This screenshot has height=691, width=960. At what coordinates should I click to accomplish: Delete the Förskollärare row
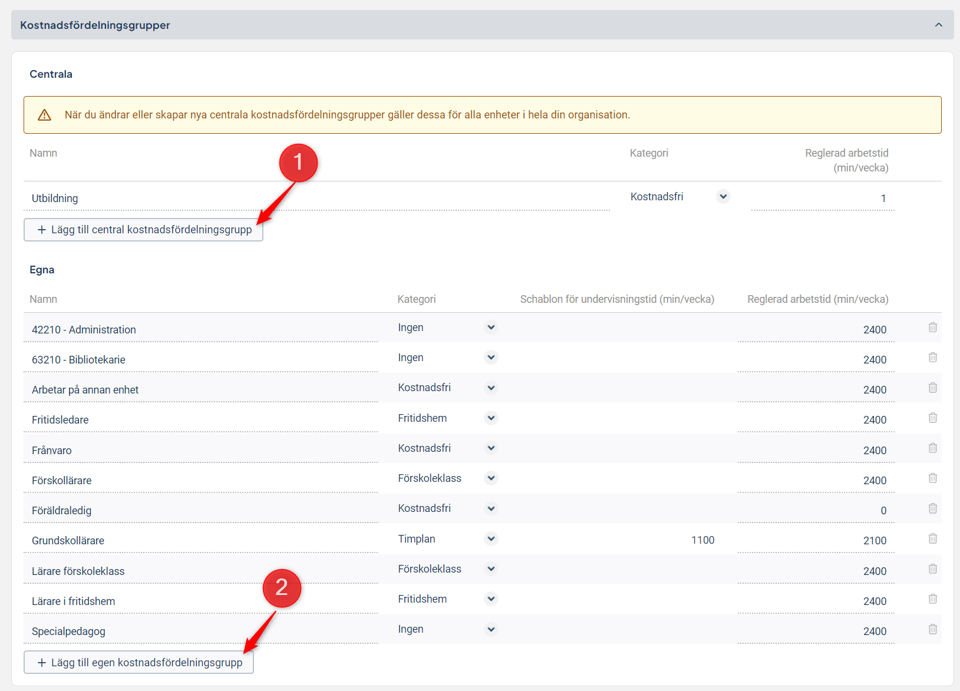click(933, 478)
